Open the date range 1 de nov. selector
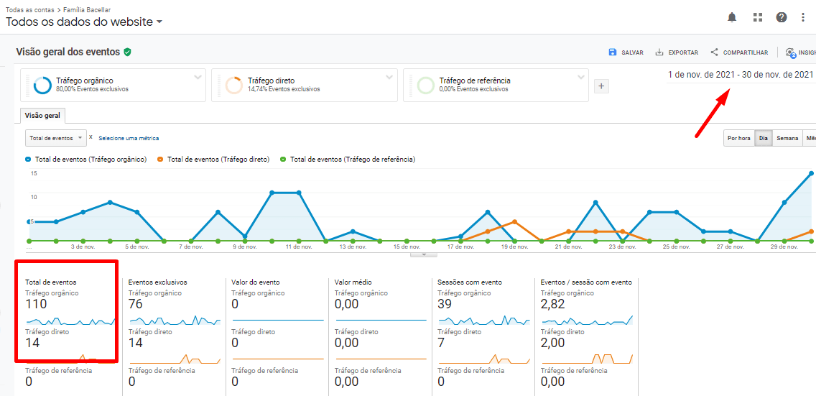Image resolution: width=816 pixels, height=396 pixels. [740, 74]
